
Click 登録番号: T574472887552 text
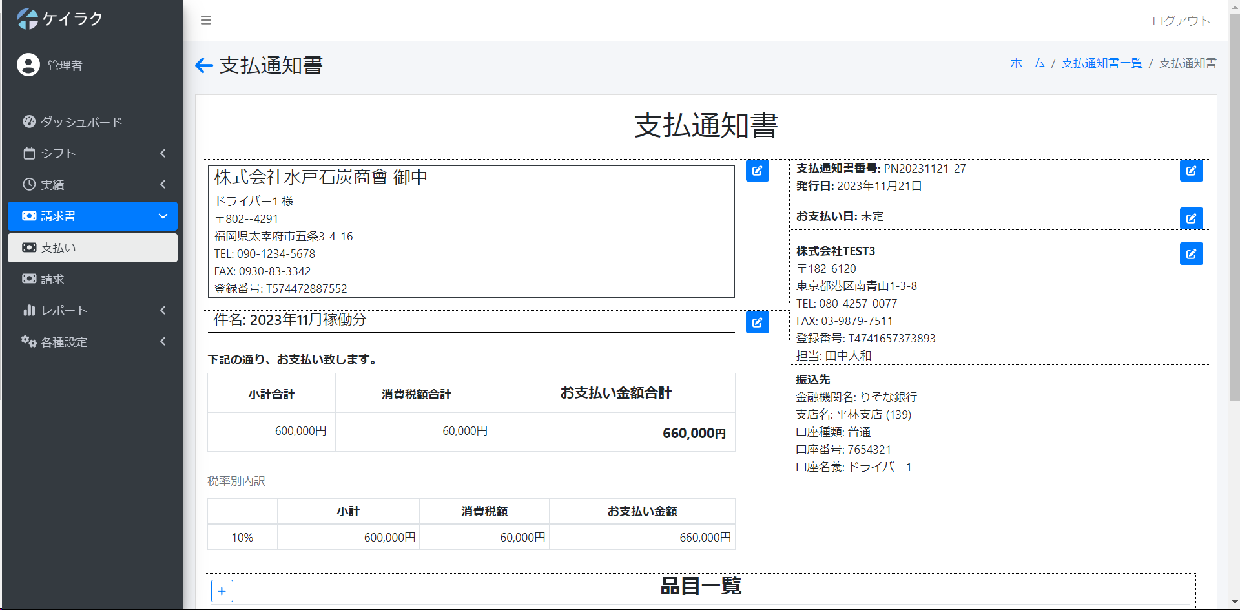coord(280,288)
